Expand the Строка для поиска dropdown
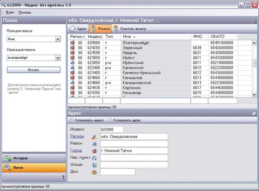 58,58
